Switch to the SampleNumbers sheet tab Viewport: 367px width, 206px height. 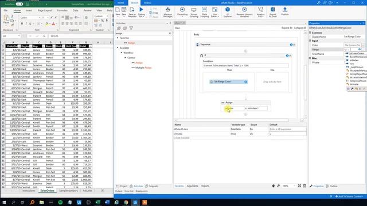pos(68,191)
